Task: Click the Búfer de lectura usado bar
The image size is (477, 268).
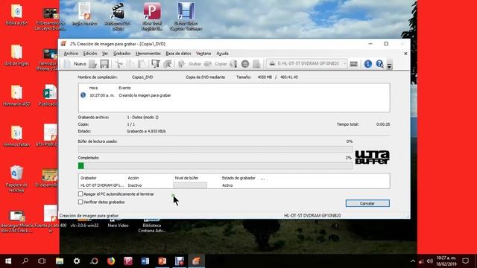Action: [215, 149]
